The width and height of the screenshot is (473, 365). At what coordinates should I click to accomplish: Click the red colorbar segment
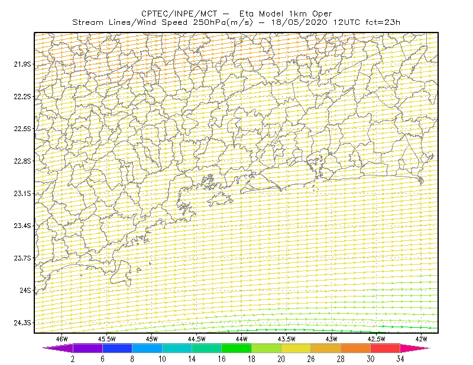[x=385, y=348]
